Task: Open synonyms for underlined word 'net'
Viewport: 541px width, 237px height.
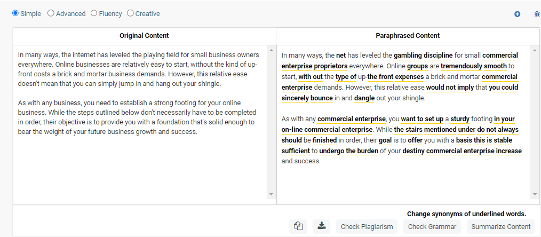Action: [341, 55]
